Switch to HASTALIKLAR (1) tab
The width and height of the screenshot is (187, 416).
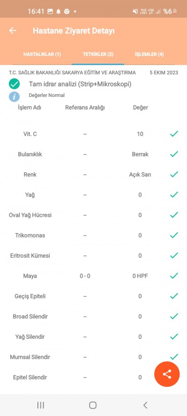coord(42,54)
